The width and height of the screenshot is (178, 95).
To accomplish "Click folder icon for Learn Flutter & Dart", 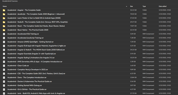I will [x=4, y=18].
